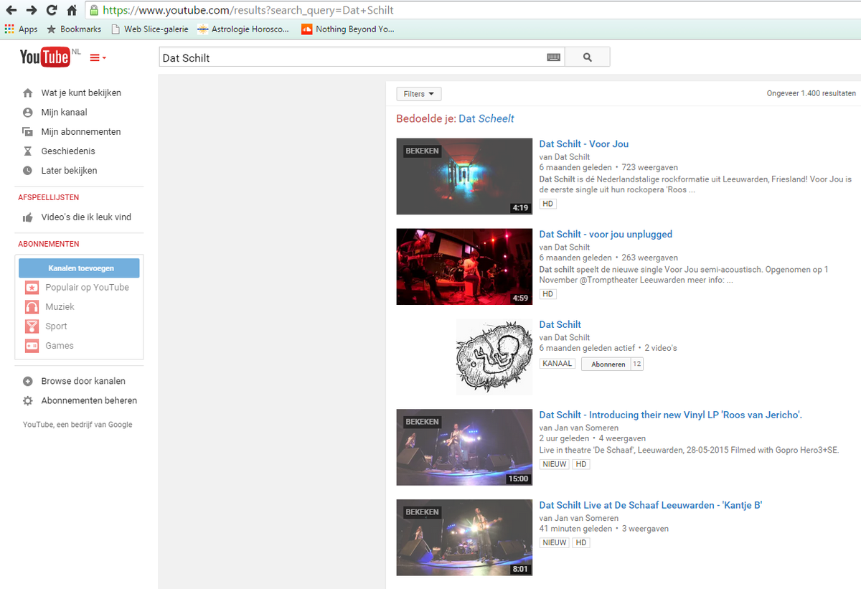Click the gear icon beside Abonnementen beheren

[28, 401]
